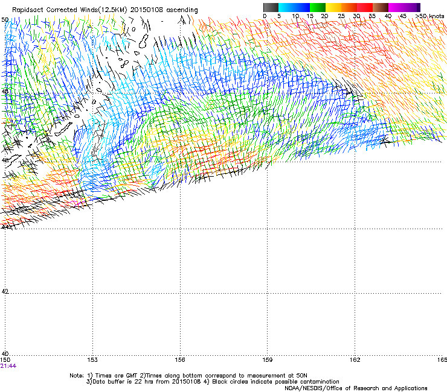Click the green 15-20 knots legend segment
447x392 pixels.
pyautogui.click(x=318, y=7)
